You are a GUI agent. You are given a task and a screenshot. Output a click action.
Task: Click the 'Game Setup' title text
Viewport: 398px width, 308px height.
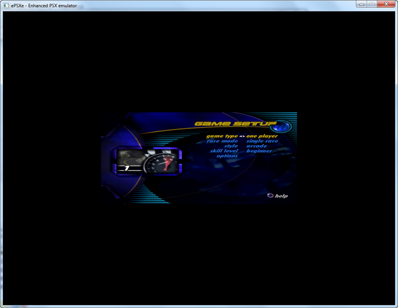[x=235, y=124]
